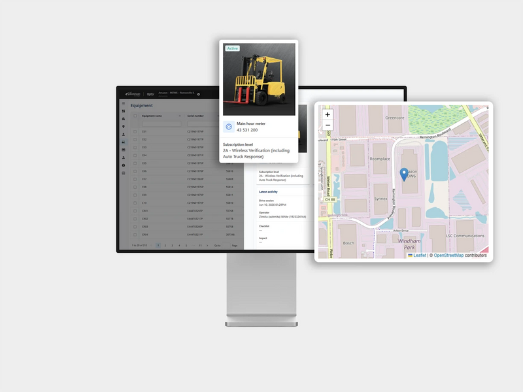523x392 pixels.
Task: Select the location pin icon in sidebar
Action: [124, 126]
